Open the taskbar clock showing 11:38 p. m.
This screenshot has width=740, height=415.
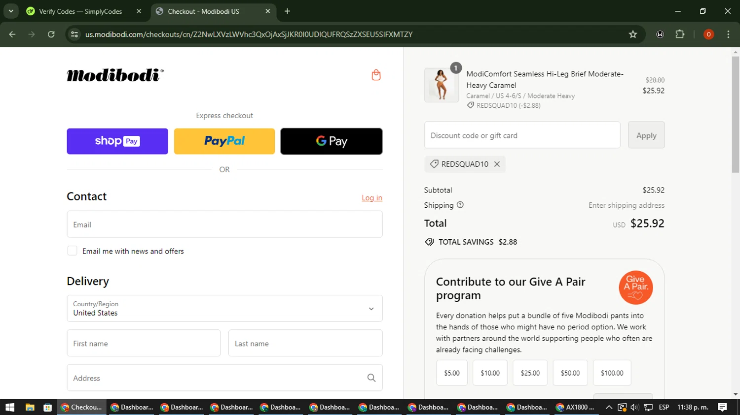pos(693,407)
